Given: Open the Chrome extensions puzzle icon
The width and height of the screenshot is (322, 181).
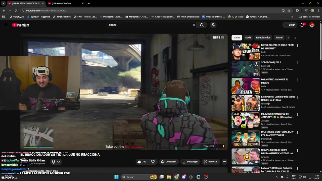Looking at the screenshot, I should 297,11.
